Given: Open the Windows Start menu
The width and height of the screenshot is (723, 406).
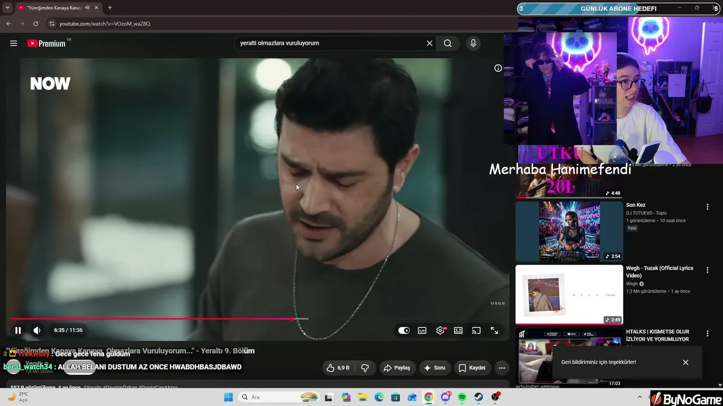Looking at the screenshot, I should (x=228, y=398).
